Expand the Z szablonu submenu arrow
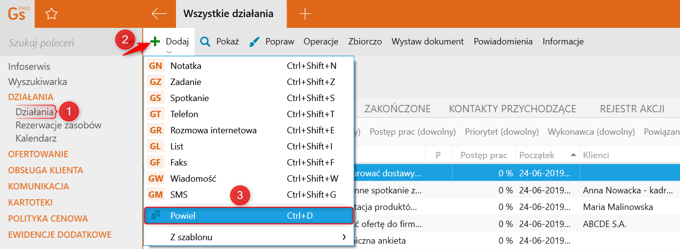 344,238
